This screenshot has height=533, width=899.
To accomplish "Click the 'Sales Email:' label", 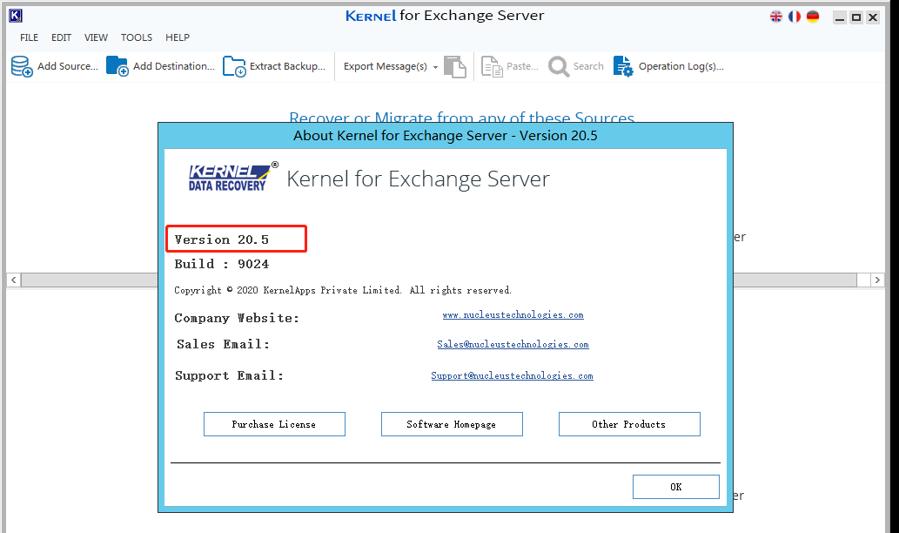I will tap(223, 344).
